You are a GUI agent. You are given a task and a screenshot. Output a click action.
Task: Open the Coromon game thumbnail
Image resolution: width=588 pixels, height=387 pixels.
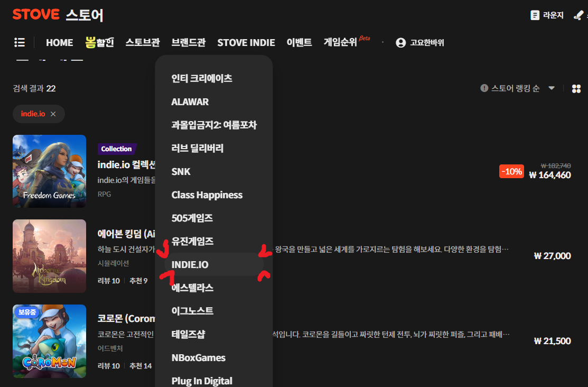pos(50,341)
